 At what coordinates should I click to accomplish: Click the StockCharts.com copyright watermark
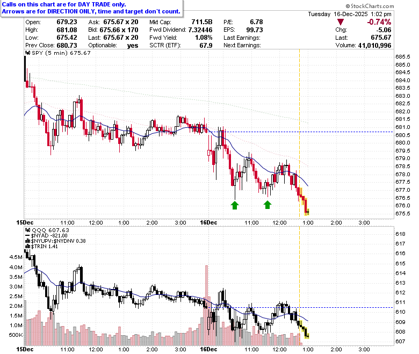pos(370,6)
